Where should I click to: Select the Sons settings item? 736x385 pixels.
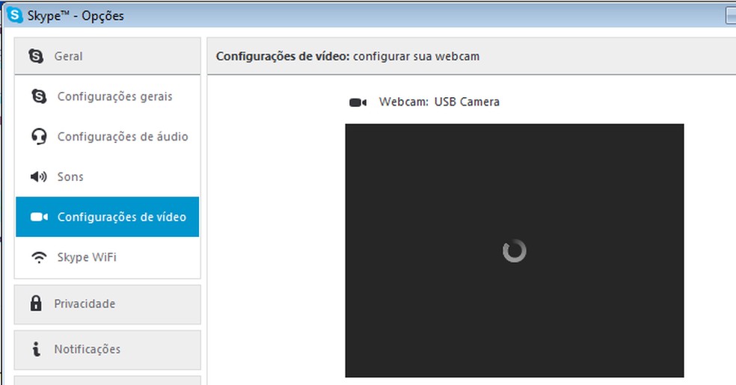(x=108, y=176)
